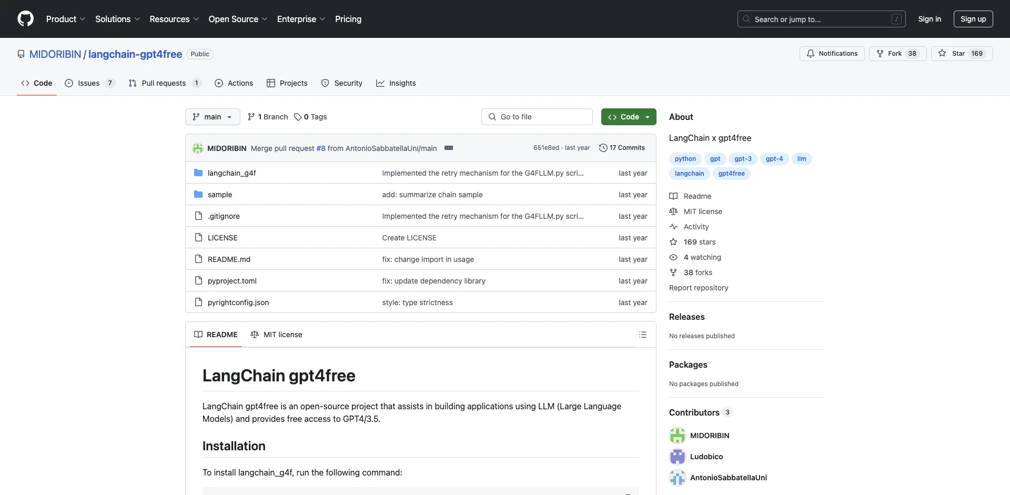The height and width of the screenshot is (495, 1010).
Task: Open the README.md file
Action: pyautogui.click(x=229, y=259)
